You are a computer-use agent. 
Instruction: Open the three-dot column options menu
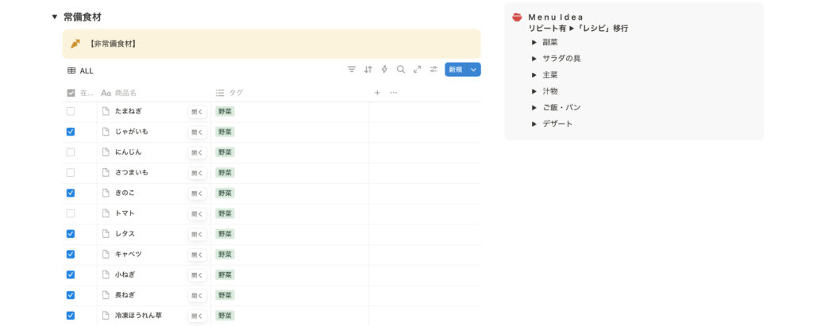[x=394, y=93]
